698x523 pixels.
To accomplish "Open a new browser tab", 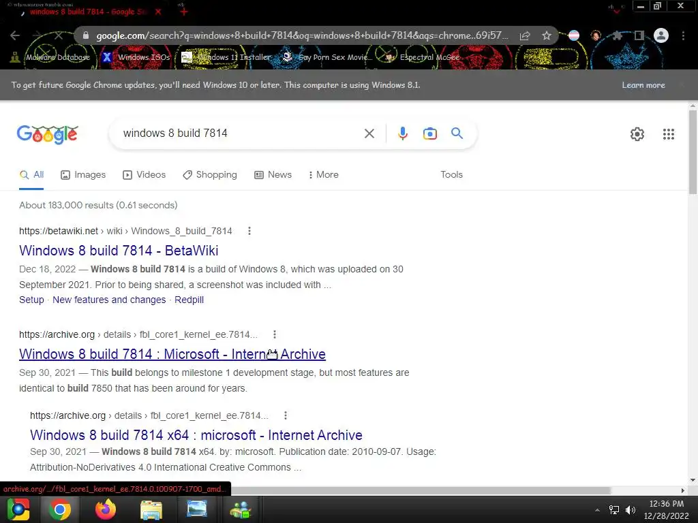I will tap(184, 12).
